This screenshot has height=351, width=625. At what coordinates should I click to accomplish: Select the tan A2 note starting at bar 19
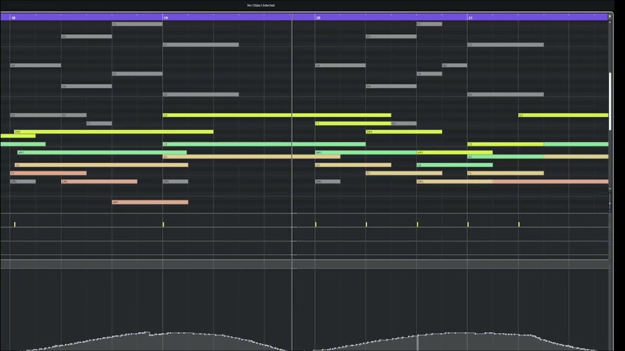click(x=251, y=156)
